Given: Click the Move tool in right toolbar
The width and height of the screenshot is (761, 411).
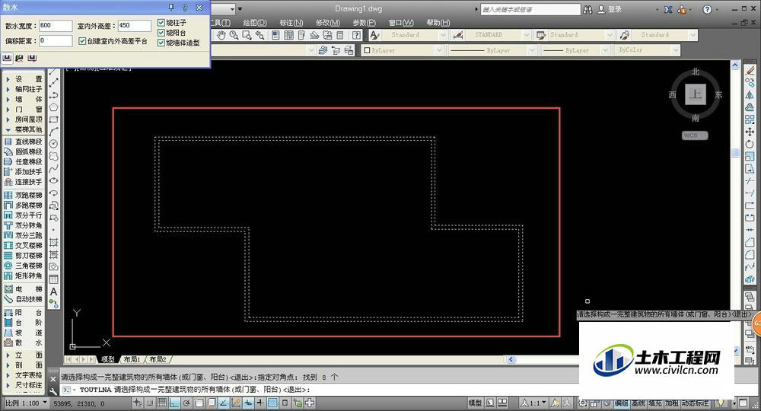Looking at the screenshot, I should click(x=750, y=132).
